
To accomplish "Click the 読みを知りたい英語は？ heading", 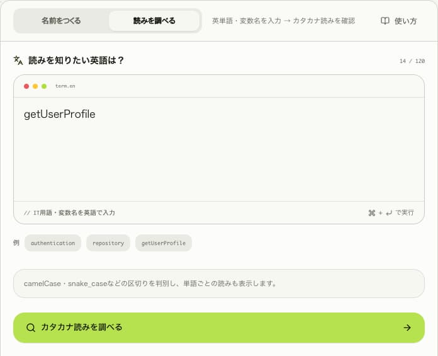I will (76, 60).
